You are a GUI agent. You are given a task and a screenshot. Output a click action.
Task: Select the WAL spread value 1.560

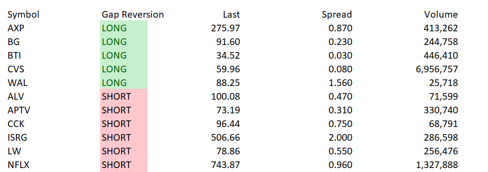point(340,83)
